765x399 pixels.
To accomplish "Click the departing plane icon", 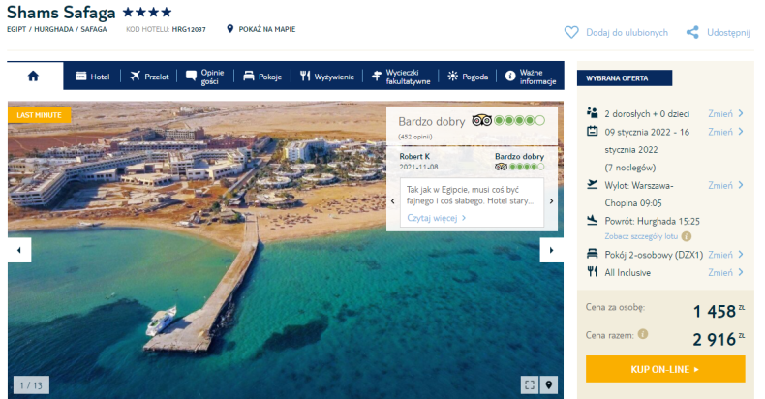I will point(593,184).
